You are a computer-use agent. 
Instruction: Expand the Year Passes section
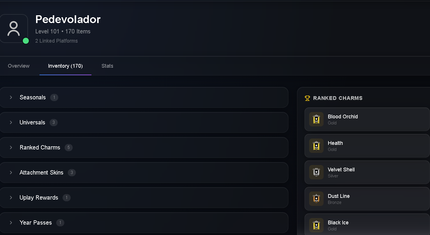tap(144, 223)
